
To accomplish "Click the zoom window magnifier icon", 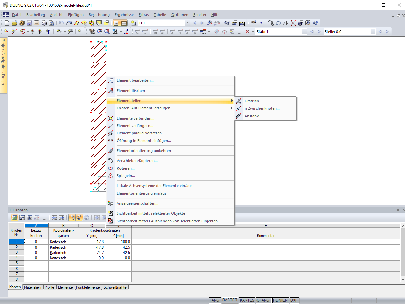I will click(x=100, y=32).
